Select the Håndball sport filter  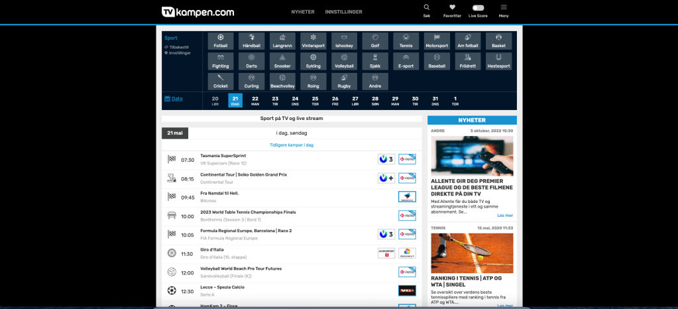tap(251, 40)
